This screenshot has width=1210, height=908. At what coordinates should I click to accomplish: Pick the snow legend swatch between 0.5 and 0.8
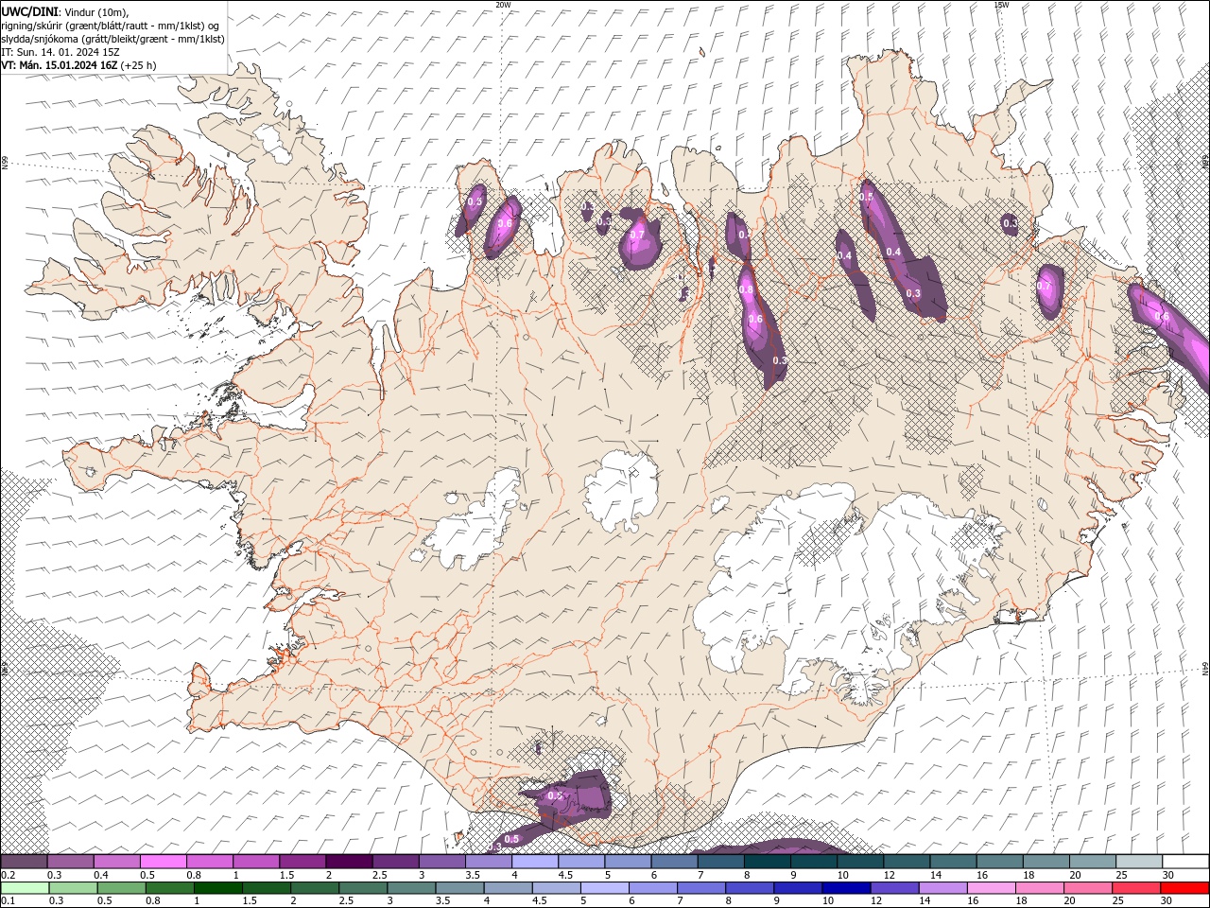pos(163,863)
